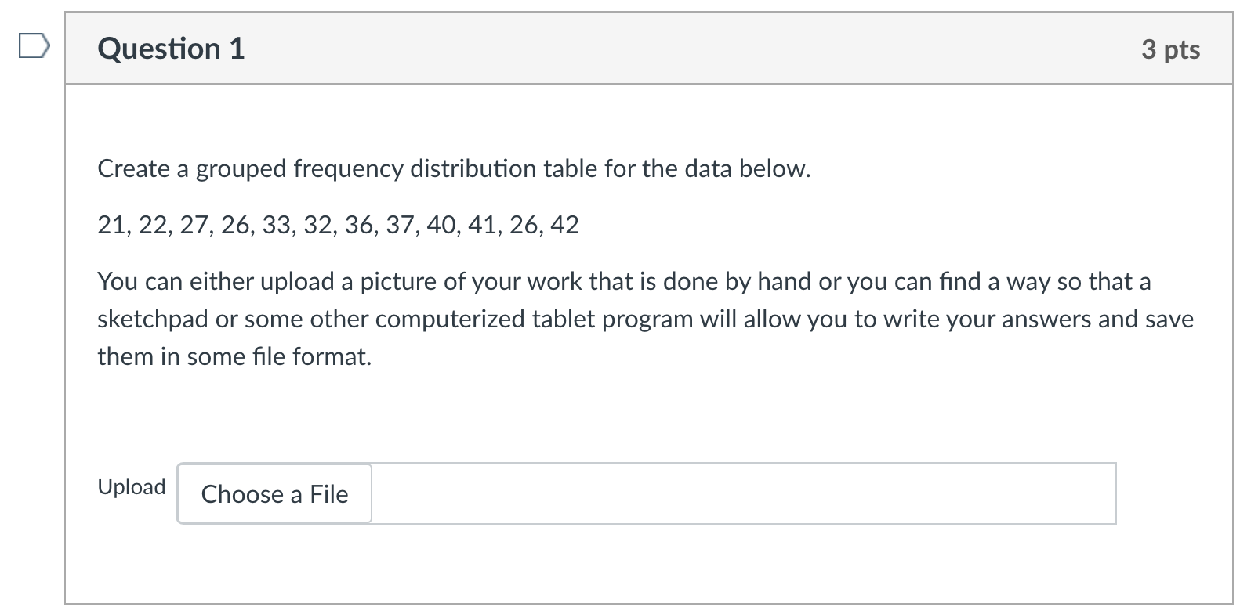Click the grouped frequency distribution prompt text
This screenshot has width=1240, height=614.
(x=453, y=168)
